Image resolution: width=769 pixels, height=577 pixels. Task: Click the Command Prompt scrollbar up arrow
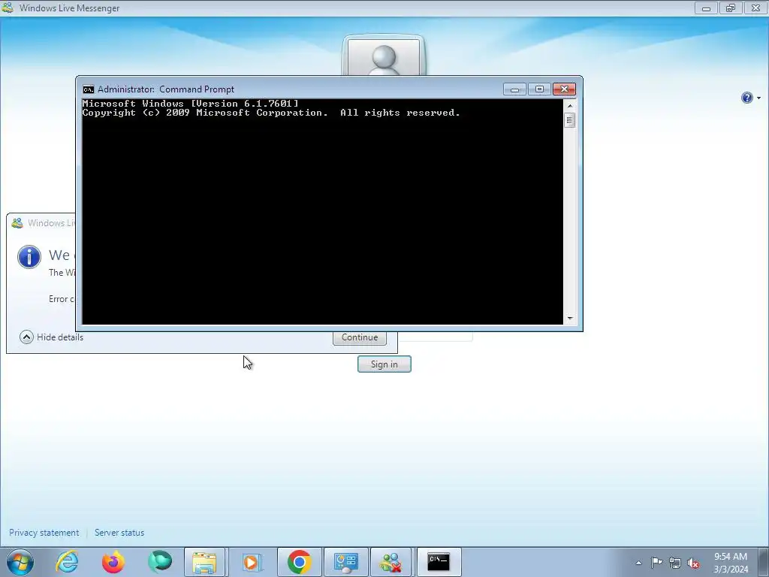(569, 105)
